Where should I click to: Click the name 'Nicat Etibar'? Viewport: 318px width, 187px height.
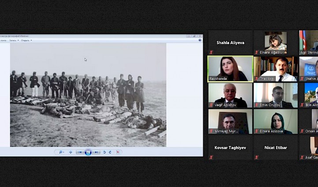tap(276, 148)
